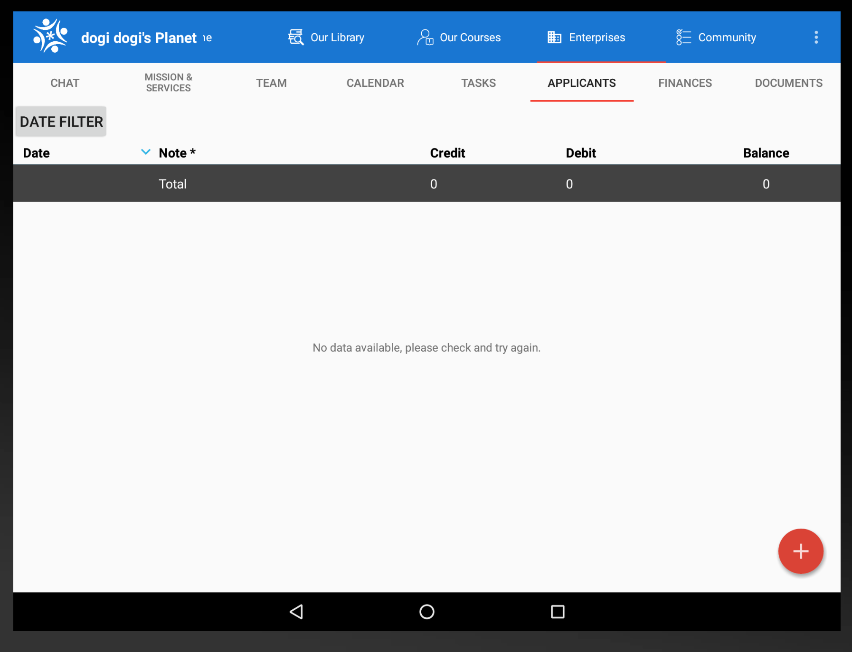Switch to the FINANCES tab
The width and height of the screenshot is (852, 652).
coord(685,83)
